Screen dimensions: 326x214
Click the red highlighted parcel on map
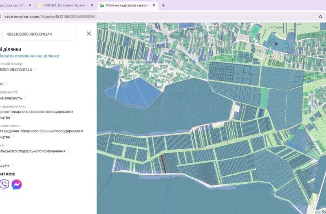pyautogui.click(x=164, y=164)
